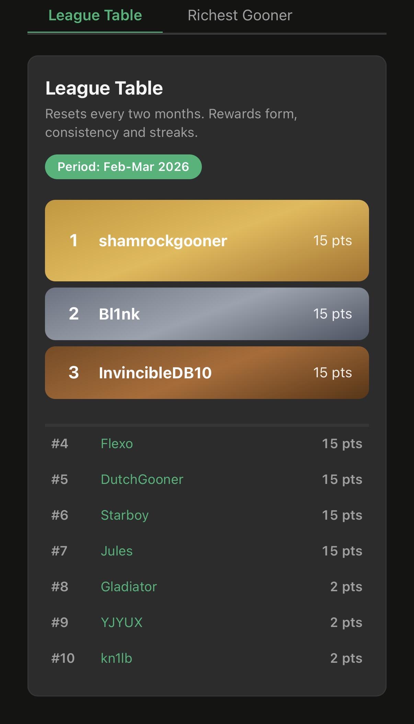Click Gladiator's 2 pts score
The image size is (414, 724).
point(346,587)
